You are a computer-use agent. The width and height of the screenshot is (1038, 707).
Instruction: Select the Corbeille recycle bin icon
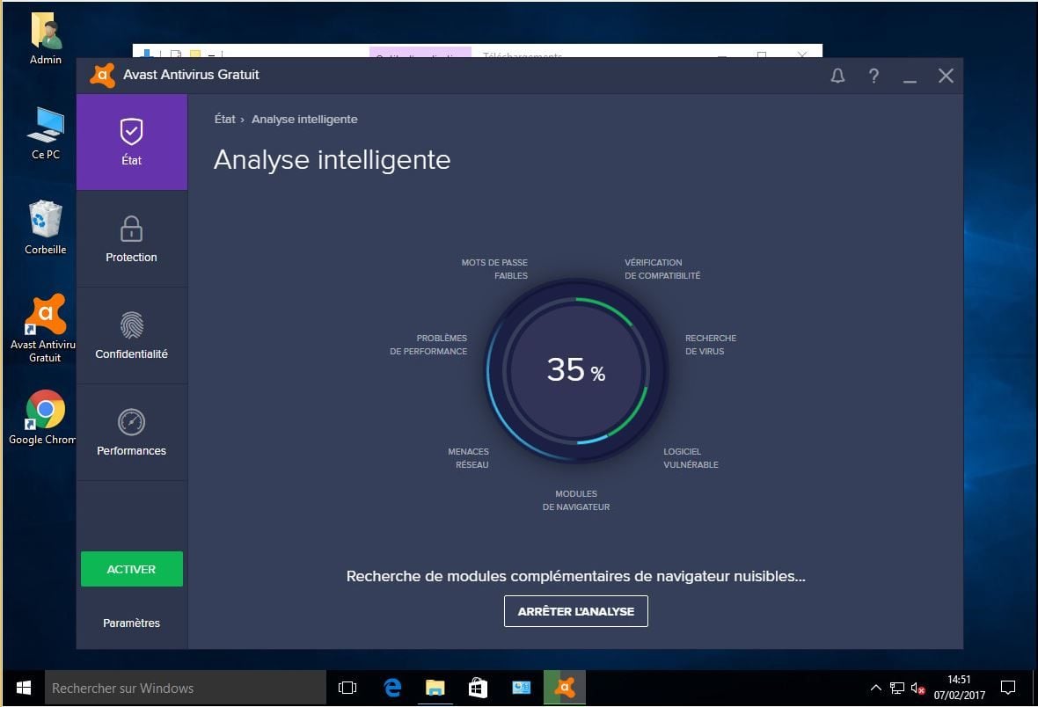(x=46, y=228)
